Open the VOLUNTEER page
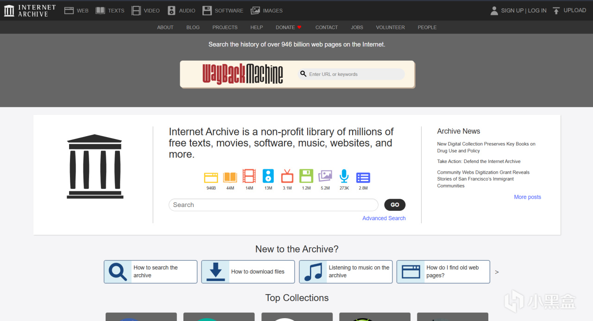This screenshot has height=321, width=593. pyautogui.click(x=391, y=27)
